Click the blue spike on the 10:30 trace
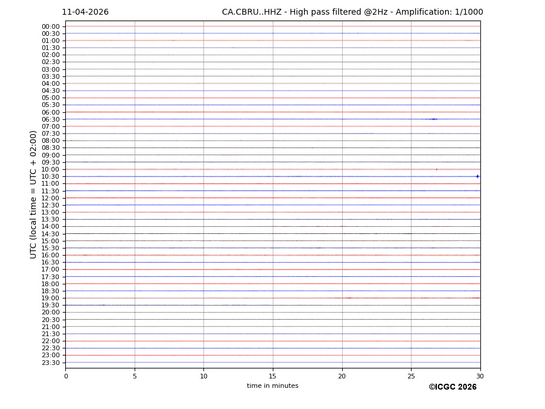The image size is (545, 409). [477, 176]
